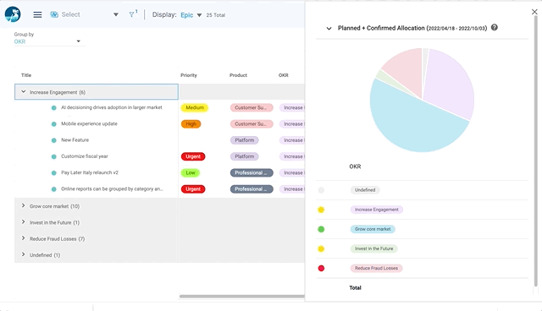Sort by Product column header

point(238,75)
